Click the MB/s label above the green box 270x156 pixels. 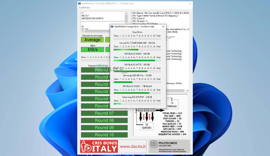tap(93, 45)
